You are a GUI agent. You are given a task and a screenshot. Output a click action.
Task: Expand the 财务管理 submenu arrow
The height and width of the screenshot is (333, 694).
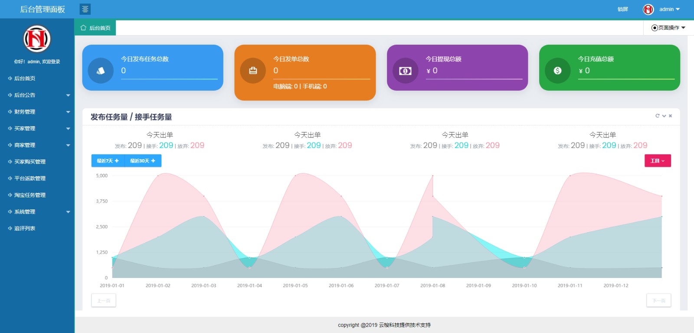(68, 112)
